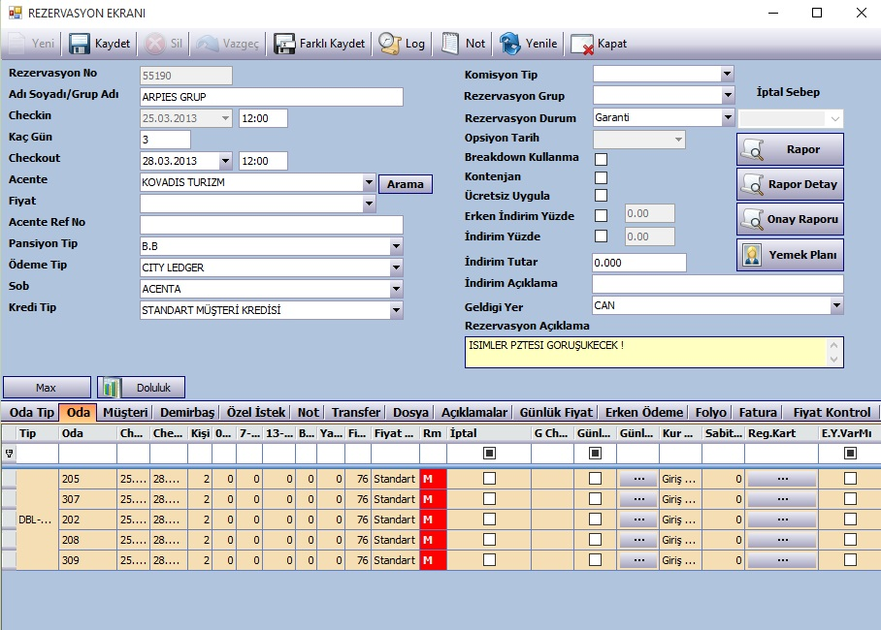This screenshot has width=881, height=630.
Task: Select the Farklı Kaydet toolbar icon
Action: pyautogui.click(x=283, y=43)
